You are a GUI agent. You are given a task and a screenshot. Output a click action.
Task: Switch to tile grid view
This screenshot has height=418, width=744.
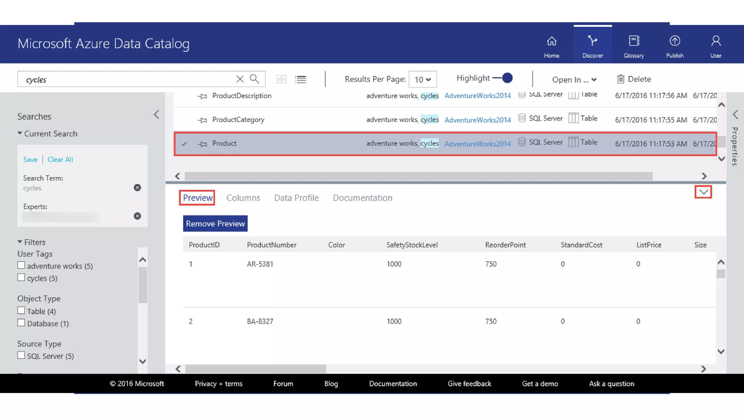[x=281, y=79]
